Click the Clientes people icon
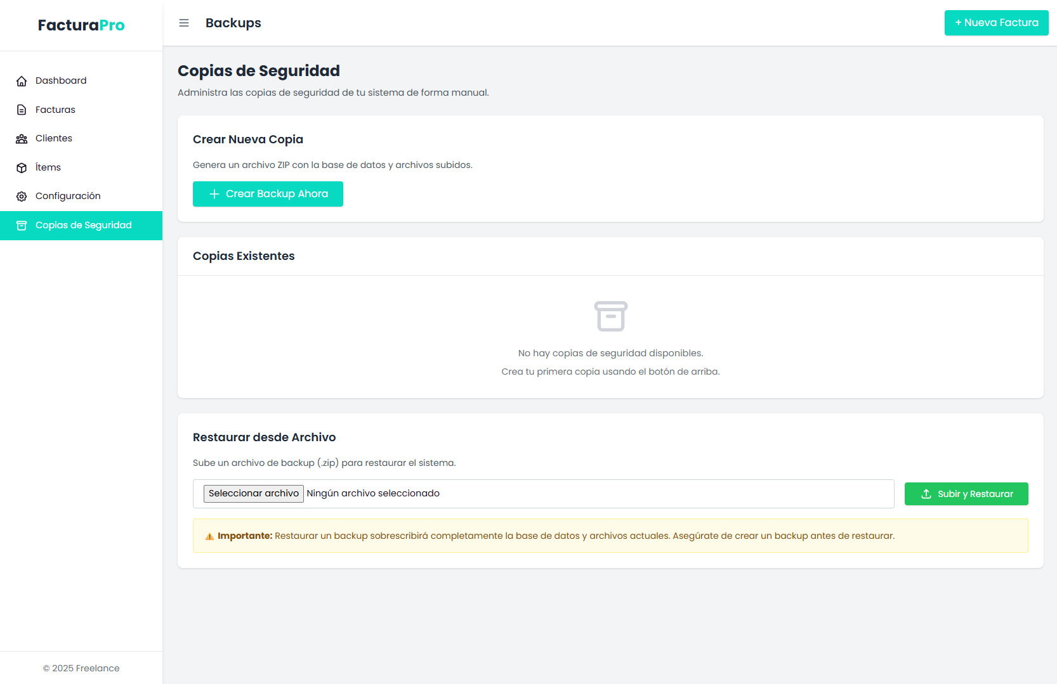The width and height of the screenshot is (1057, 684). [x=22, y=139]
